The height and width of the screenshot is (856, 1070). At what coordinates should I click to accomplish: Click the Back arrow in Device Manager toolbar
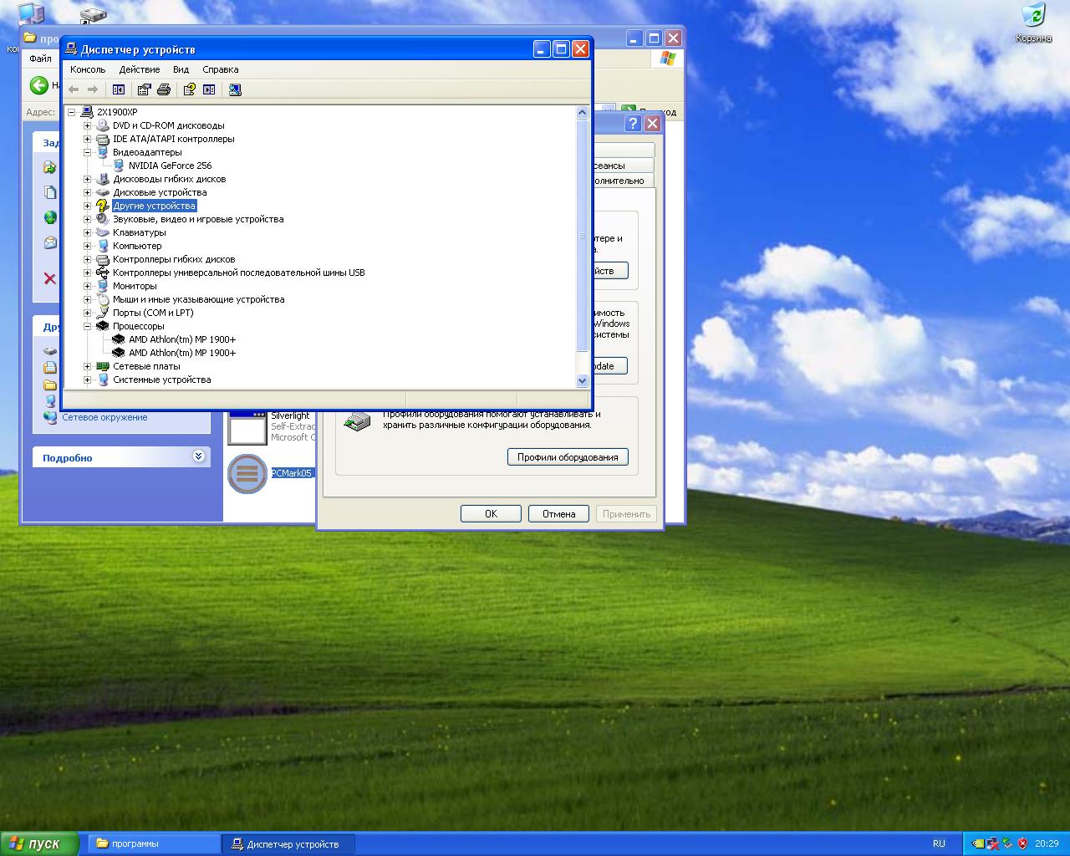74,89
